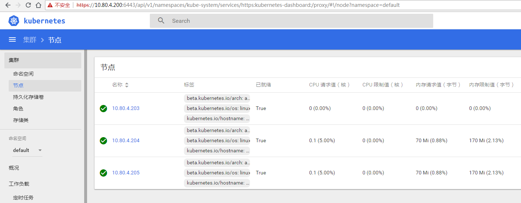Sort nodes by 名称 column arrows

[x=127, y=85]
